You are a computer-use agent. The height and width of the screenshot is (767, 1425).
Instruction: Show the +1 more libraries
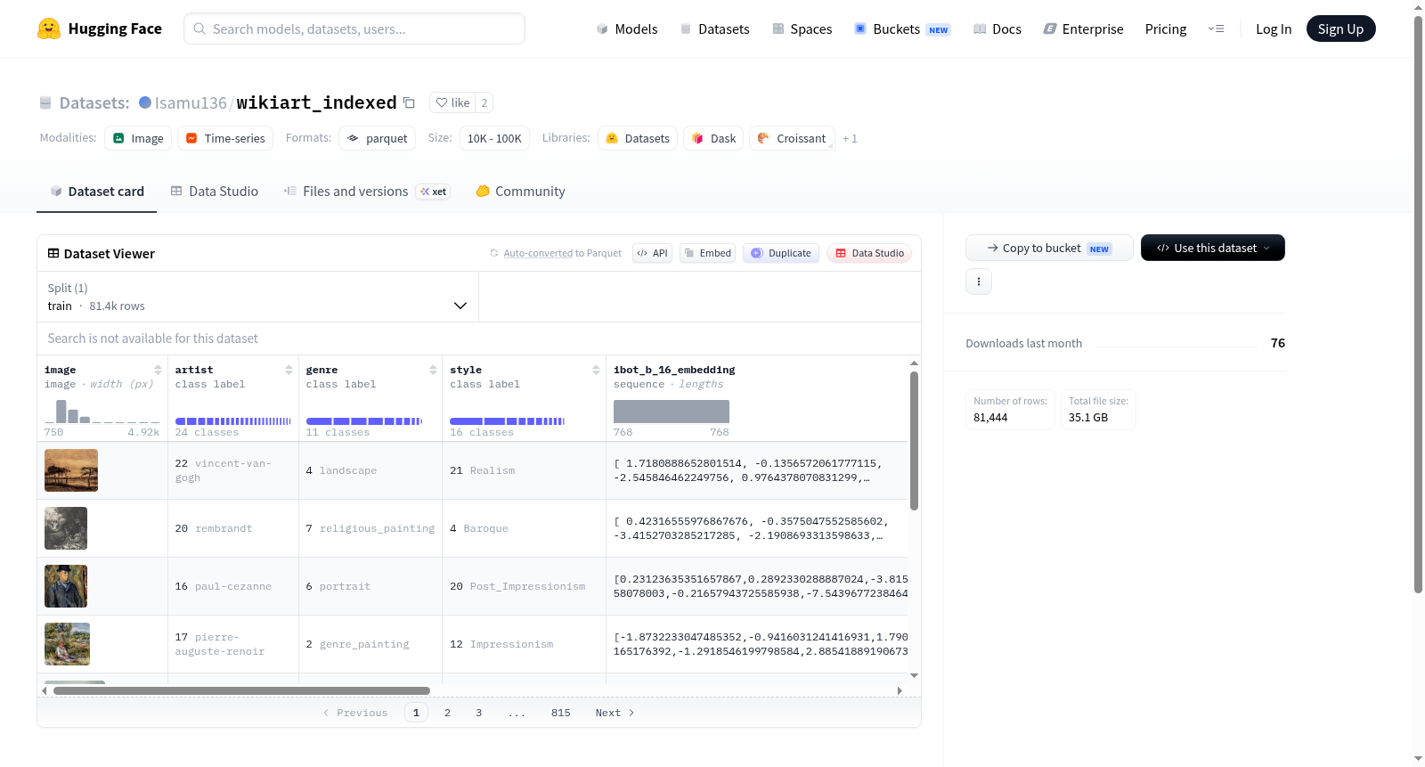click(x=850, y=139)
